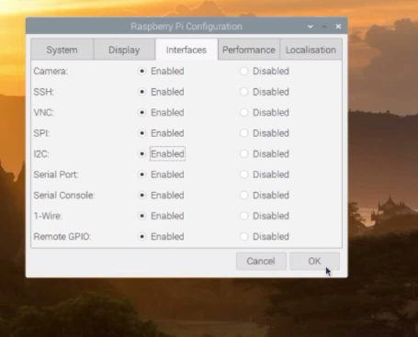Click the Raspberry Pi Configuration title text
Image resolution: width=418 pixels, height=337 pixels.
[x=186, y=27]
